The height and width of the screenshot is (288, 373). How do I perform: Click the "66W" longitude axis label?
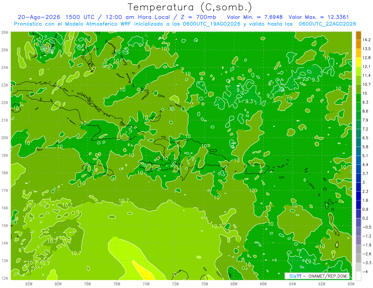tap(263, 284)
